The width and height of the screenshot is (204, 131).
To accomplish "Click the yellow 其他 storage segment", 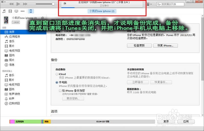I will coord(47,122).
